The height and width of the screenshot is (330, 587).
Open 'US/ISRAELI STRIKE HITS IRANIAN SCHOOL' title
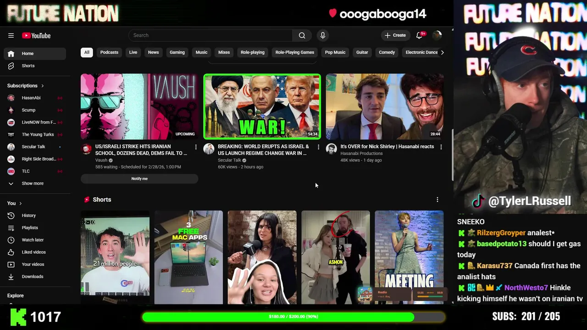pos(141,150)
